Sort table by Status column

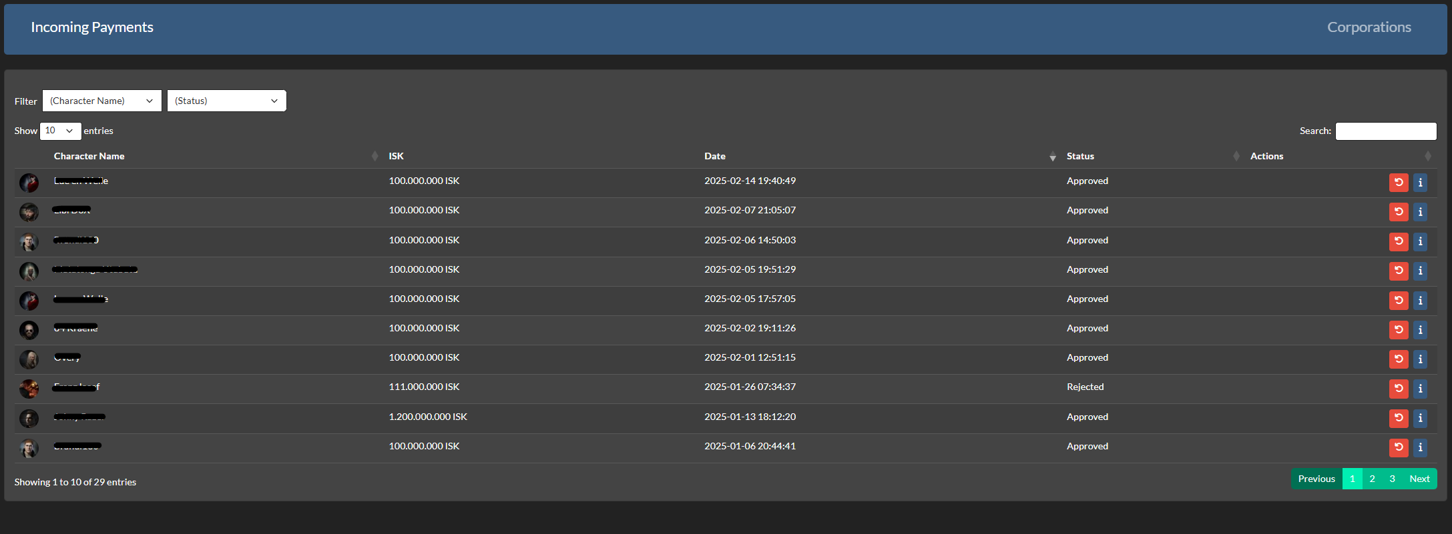tap(1153, 156)
